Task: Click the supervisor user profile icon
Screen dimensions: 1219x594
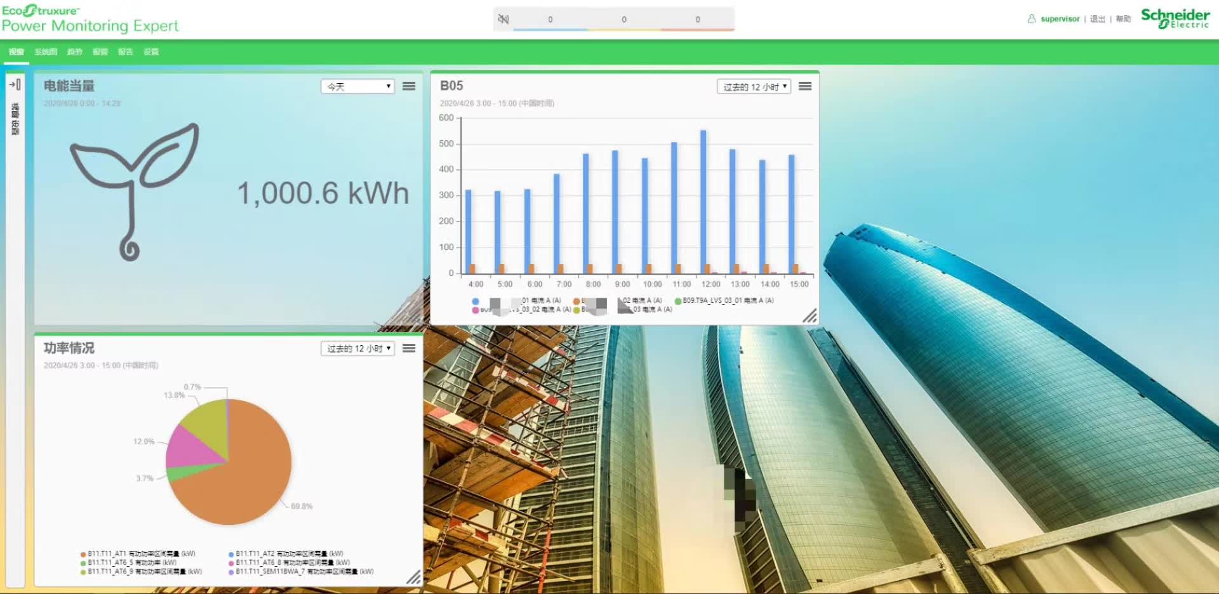Action: point(1032,19)
